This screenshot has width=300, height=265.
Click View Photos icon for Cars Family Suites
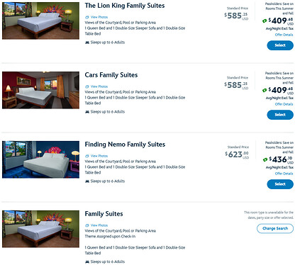coord(87,86)
